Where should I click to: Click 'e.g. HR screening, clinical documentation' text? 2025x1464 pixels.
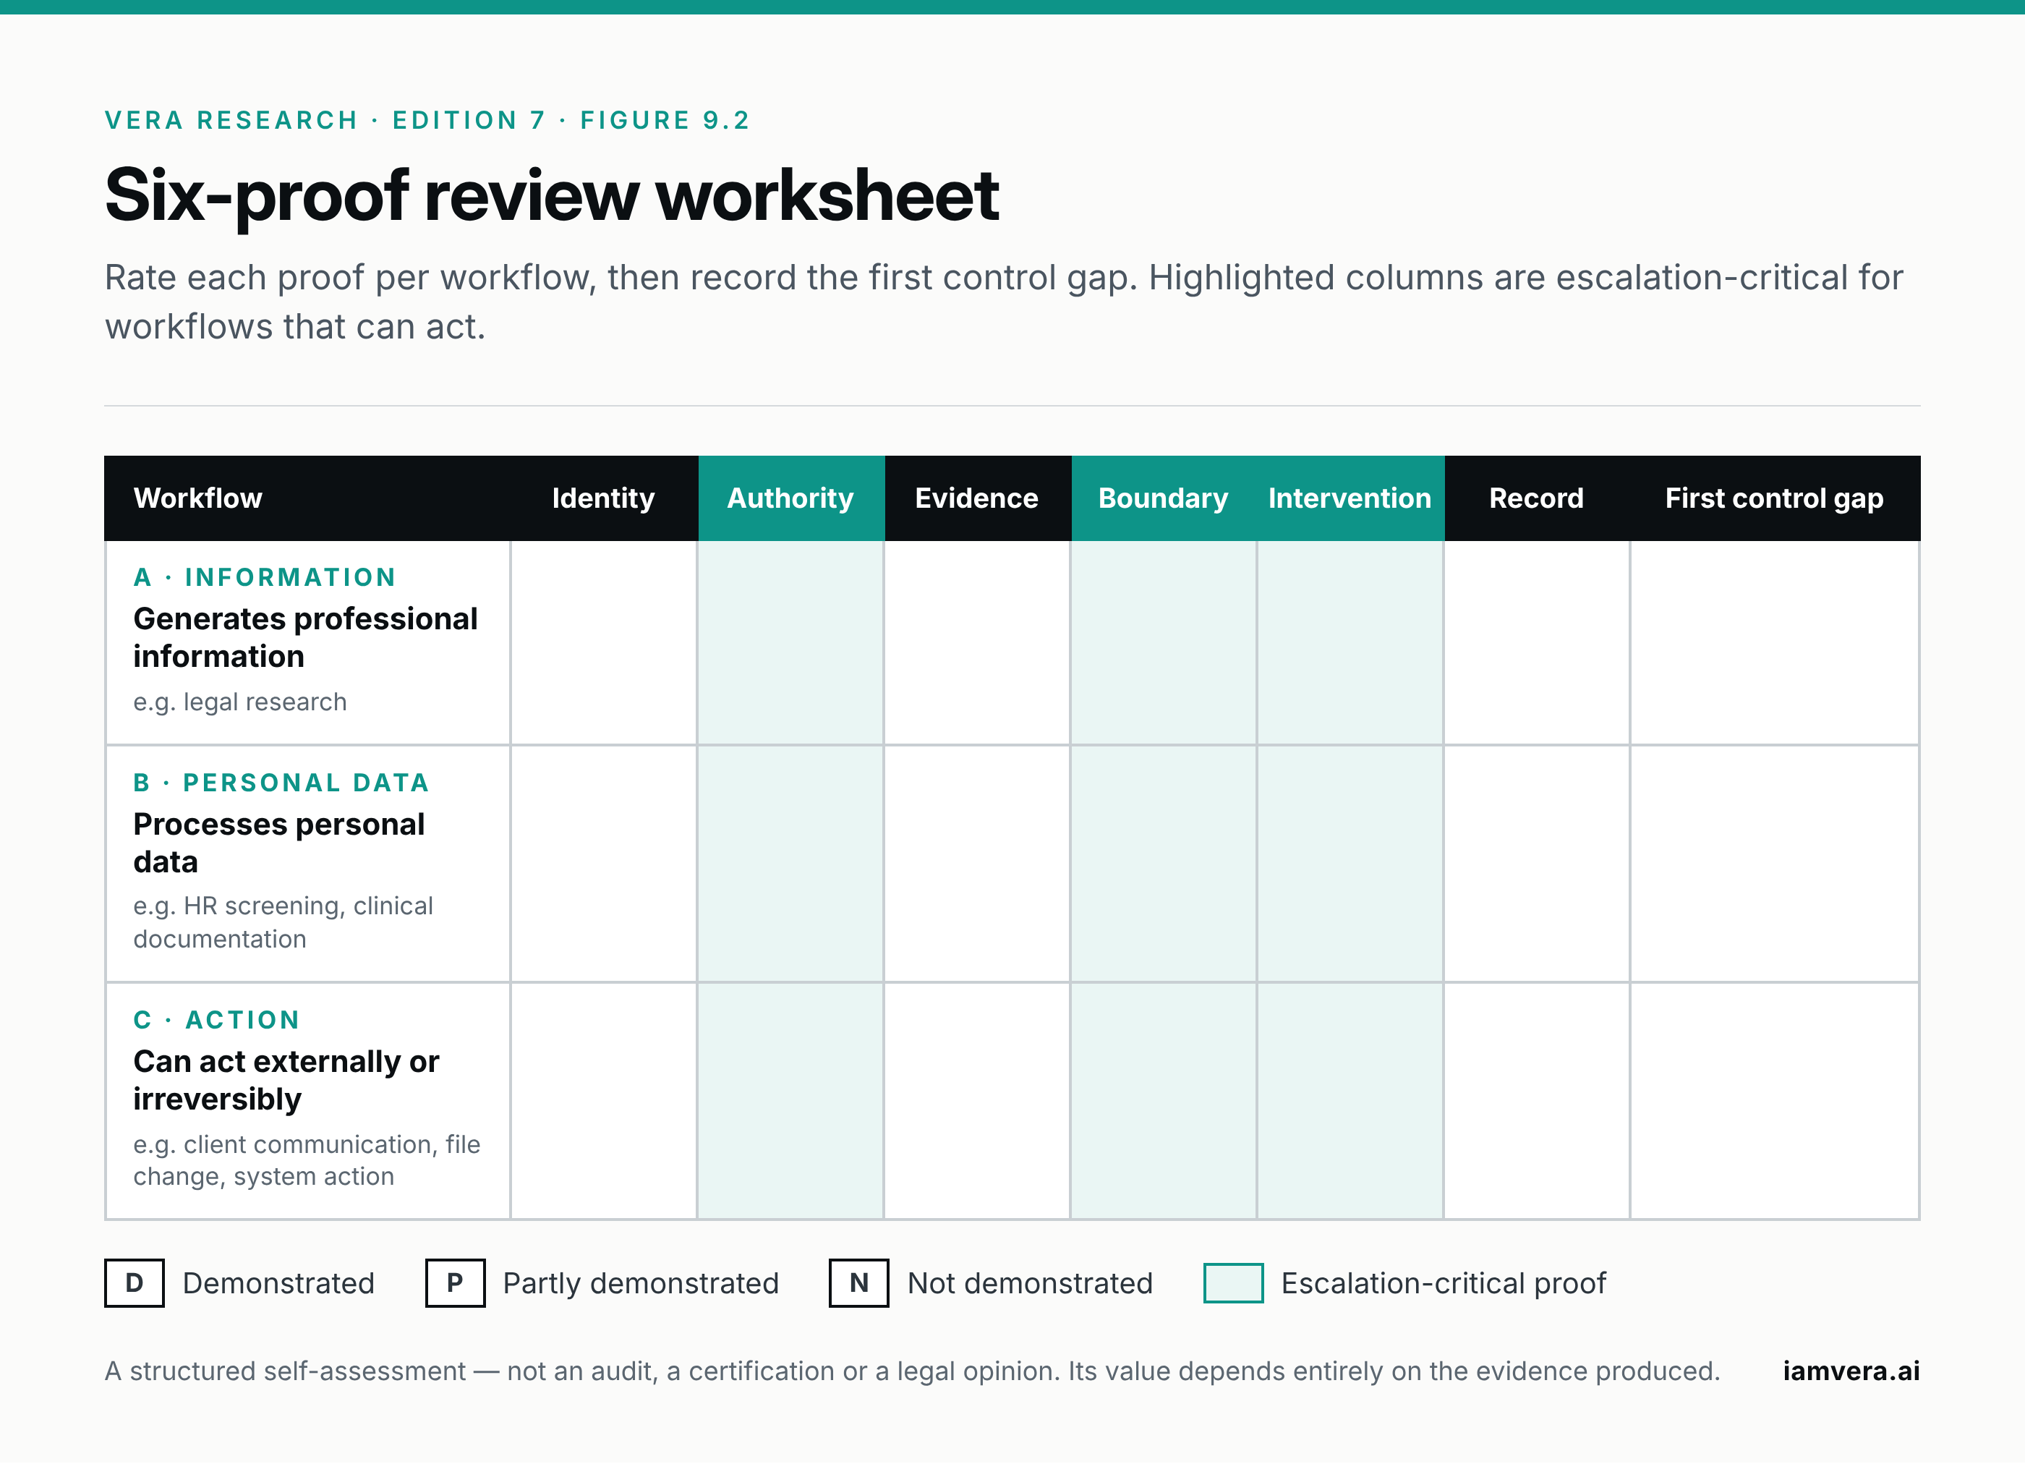click(x=283, y=922)
